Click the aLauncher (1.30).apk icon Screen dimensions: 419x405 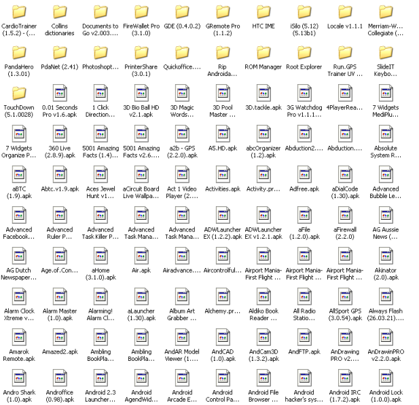pos(141,296)
